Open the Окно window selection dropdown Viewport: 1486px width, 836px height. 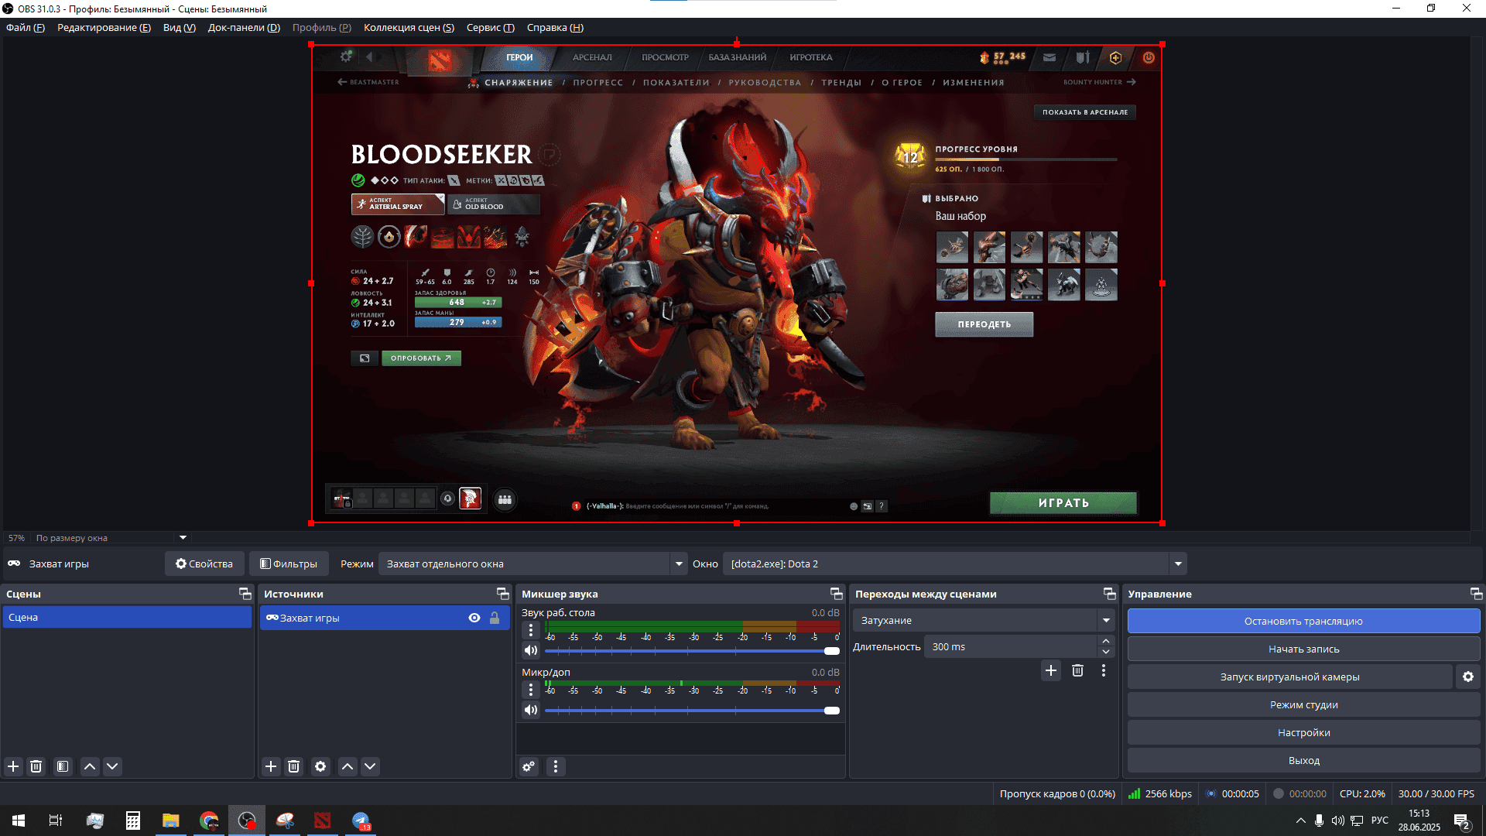1178,564
